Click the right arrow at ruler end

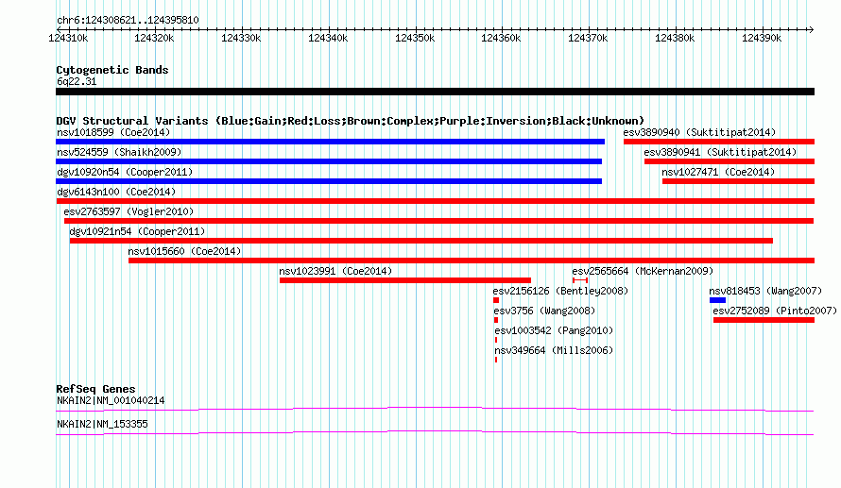[811, 29]
